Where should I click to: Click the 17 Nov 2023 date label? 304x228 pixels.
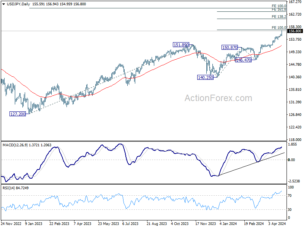(206, 224)
